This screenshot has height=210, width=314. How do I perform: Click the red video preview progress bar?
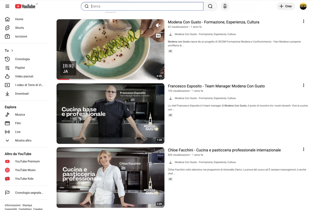click(x=63, y=79)
